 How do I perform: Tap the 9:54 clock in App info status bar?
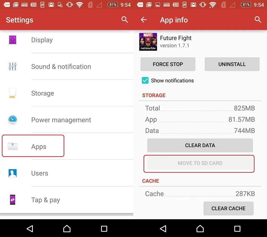click(259, 5)
